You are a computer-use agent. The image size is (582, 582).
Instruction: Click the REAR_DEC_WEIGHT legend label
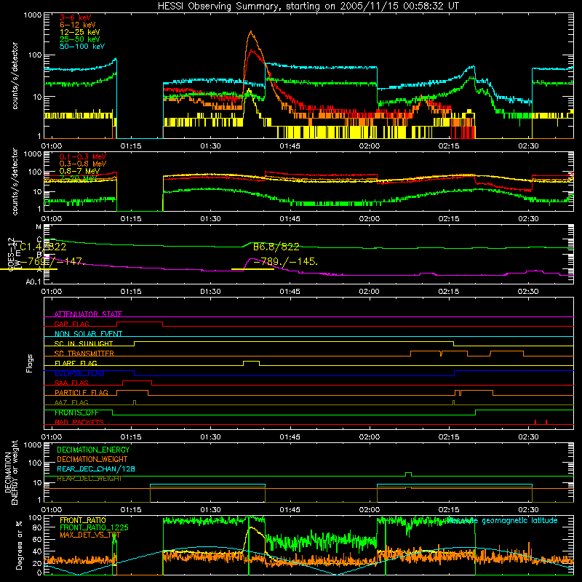pyautogui.click(x=89, y=479)
